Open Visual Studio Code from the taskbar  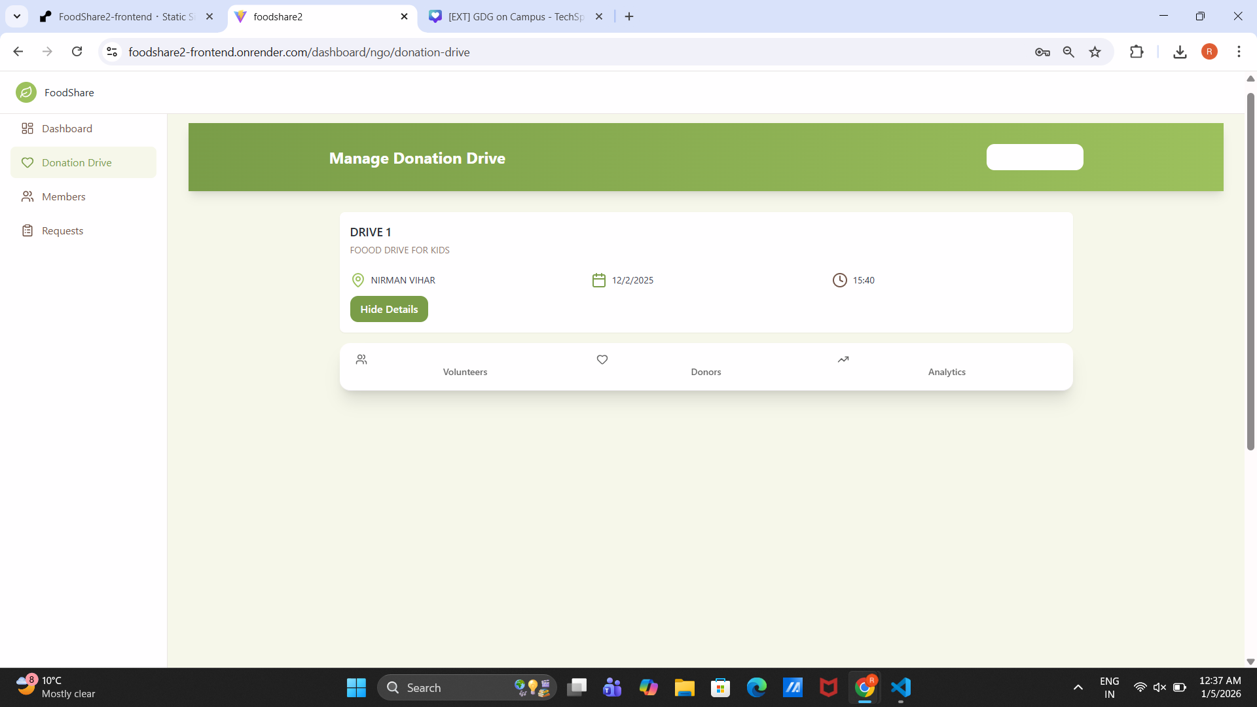(901, 687)
